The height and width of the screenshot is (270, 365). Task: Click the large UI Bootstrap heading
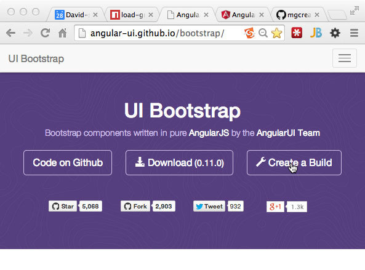pyautogui.click(x=182, y=111)
